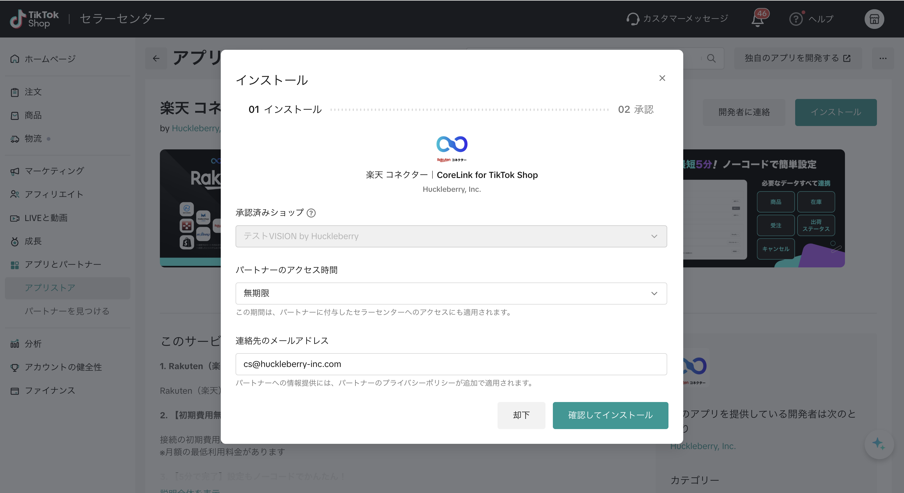
Task: Click the shop profile avatar icon
Action: (874, 19)
